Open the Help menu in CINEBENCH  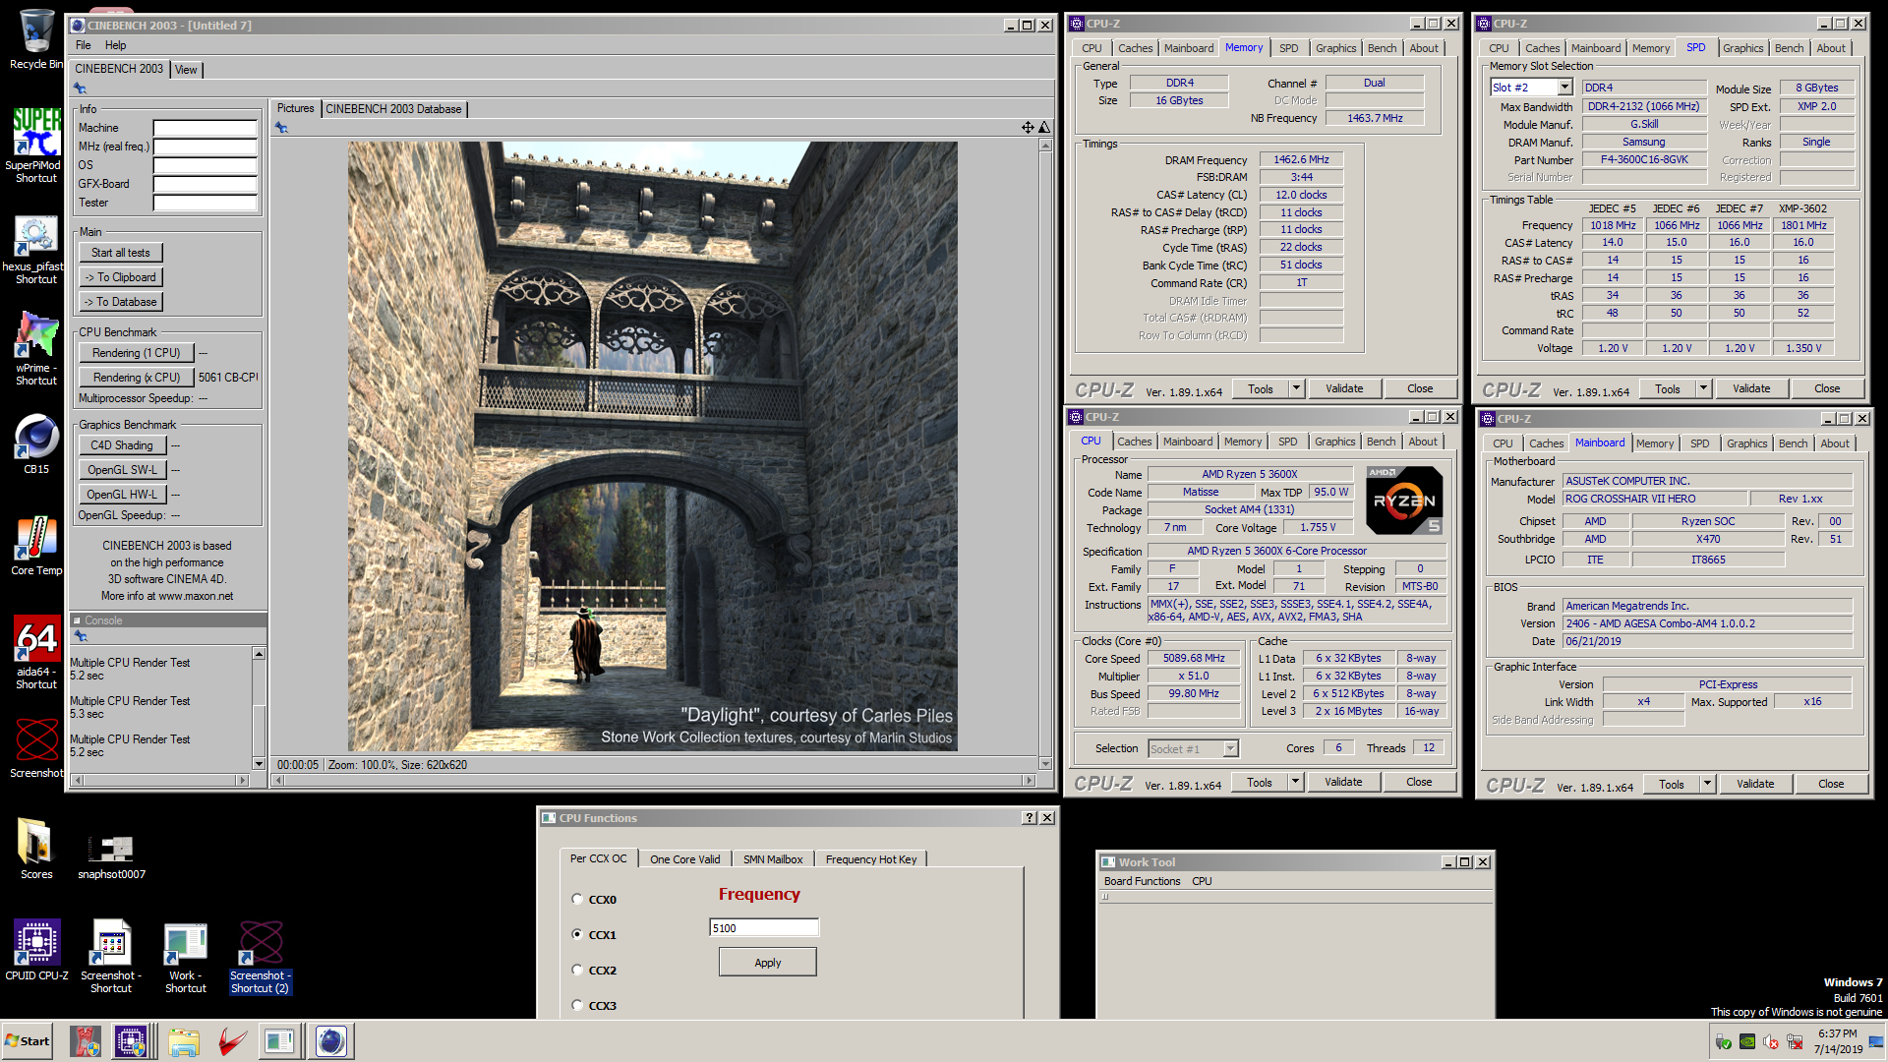[115, 45]
